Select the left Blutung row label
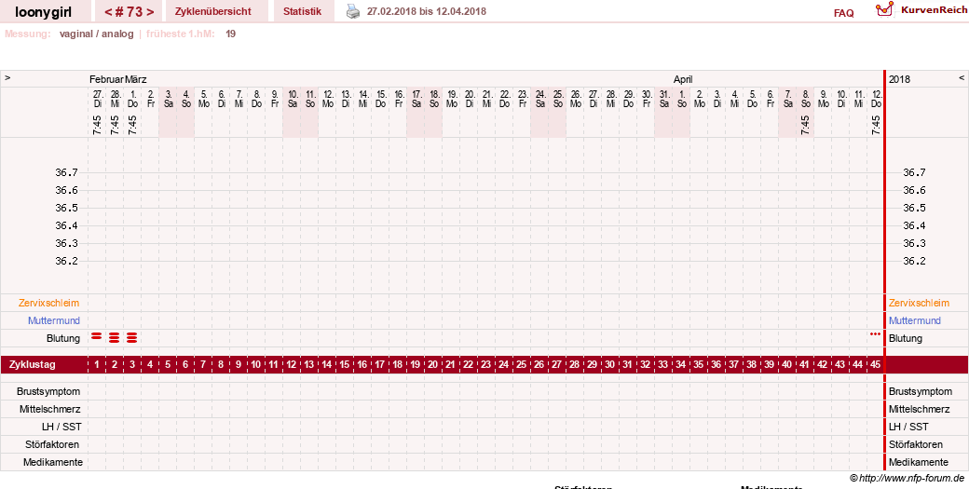This screenshot has height=489, width=969. point(63,338)
